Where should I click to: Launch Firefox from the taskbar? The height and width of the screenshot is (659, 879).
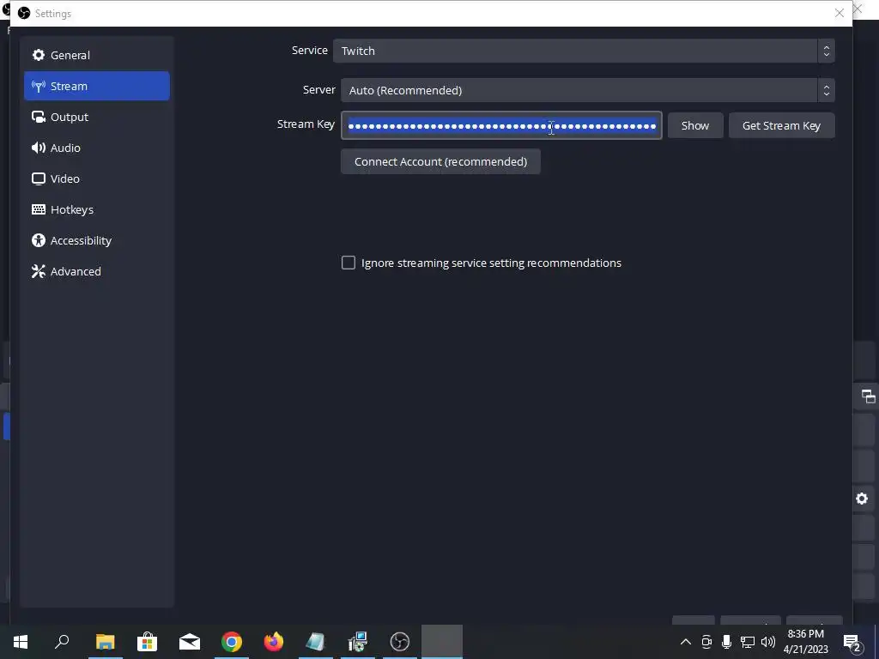click(x=274, y=642)
